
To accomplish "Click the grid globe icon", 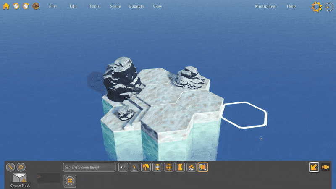I will click(36, 6).
